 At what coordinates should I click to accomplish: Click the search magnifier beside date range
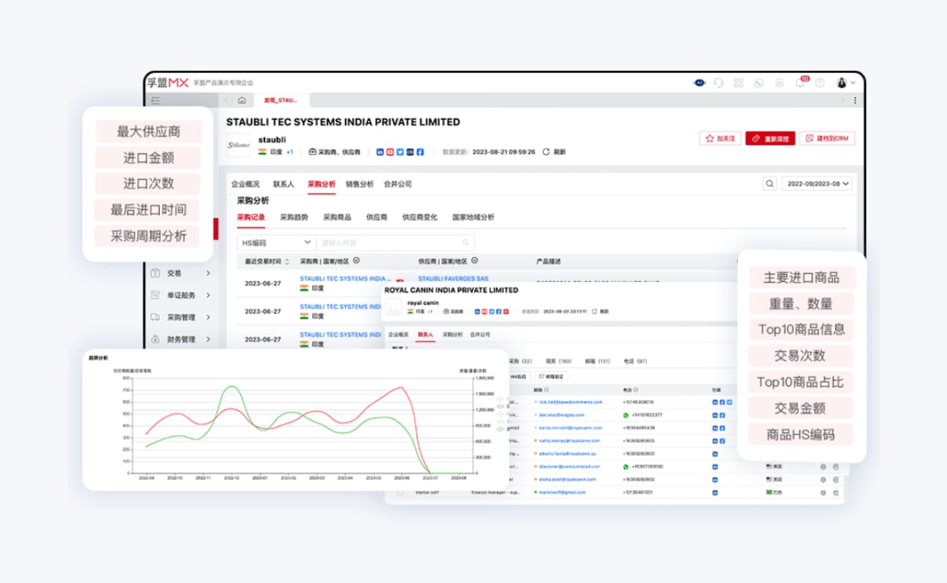click(769, 184)
